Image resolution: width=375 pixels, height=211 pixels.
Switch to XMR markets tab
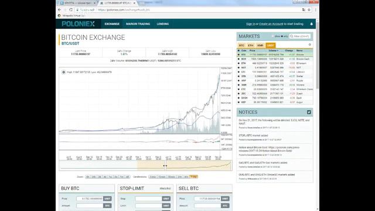[260, 45]
